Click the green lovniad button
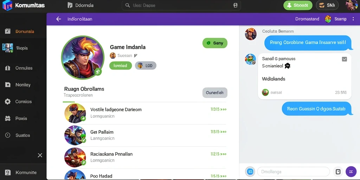 pyautogui.click(x=121, y=66)
